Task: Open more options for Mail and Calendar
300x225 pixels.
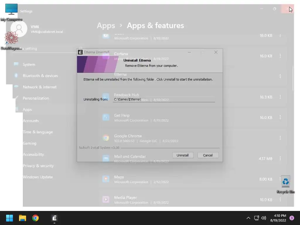Action: [280, 158]
